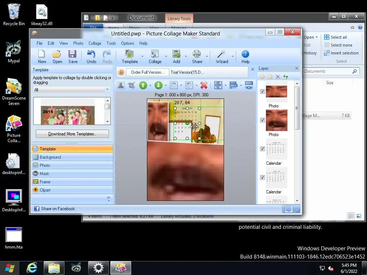Expand the sidebar overflow double chevron

pyautogui.click(x=108, y=198)
